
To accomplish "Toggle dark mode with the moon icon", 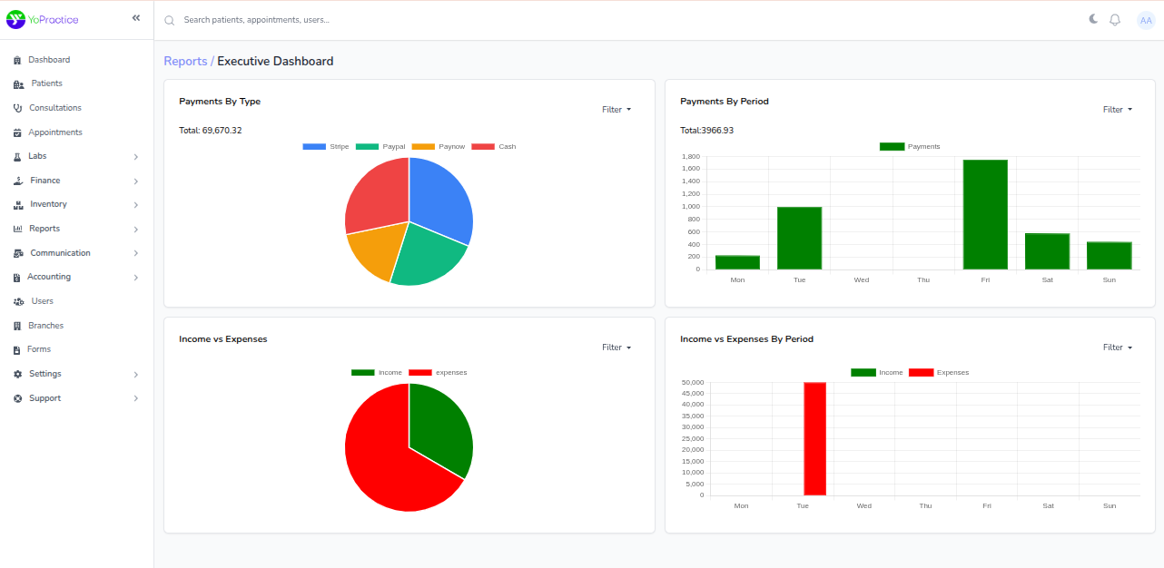I will coord(1091,19).
